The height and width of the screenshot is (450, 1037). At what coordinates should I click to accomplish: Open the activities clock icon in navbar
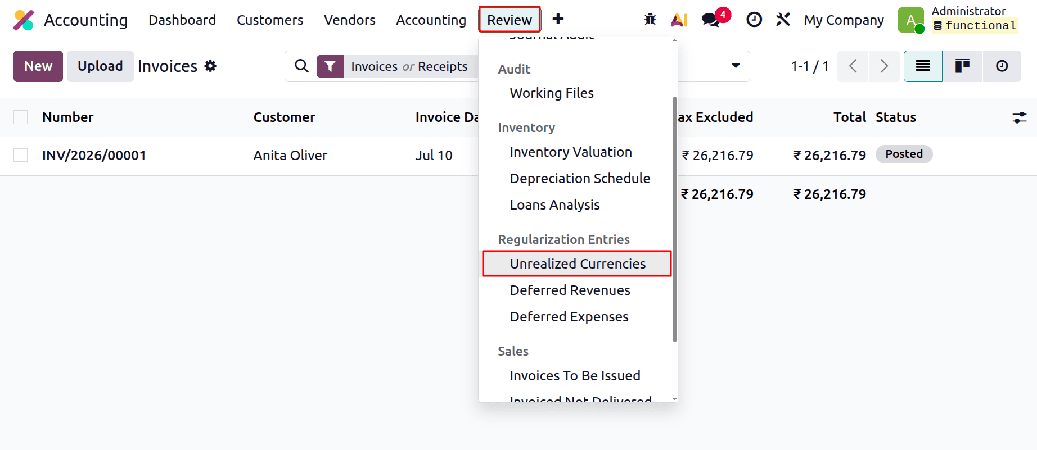[x=754, y=20]
